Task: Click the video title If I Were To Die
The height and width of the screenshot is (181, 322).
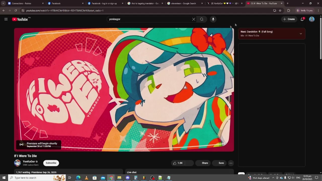Action: tap(25, 156)
